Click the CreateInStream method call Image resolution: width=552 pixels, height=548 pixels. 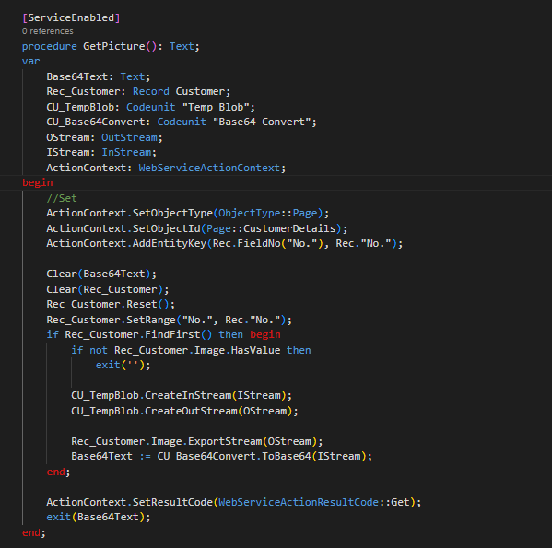188,395
